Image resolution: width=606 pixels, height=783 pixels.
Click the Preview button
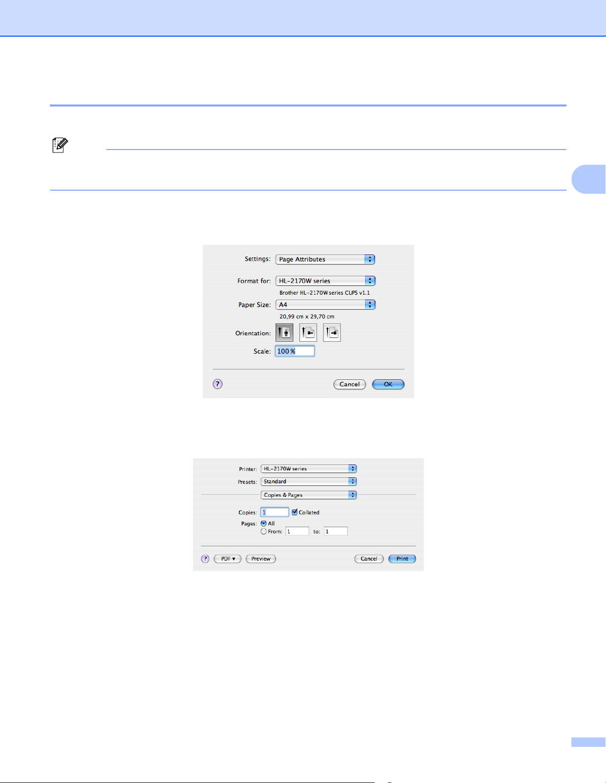(261, 559)
